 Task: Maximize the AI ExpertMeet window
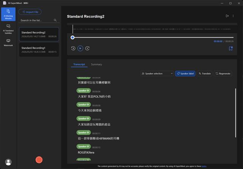(x=230, y=3)
